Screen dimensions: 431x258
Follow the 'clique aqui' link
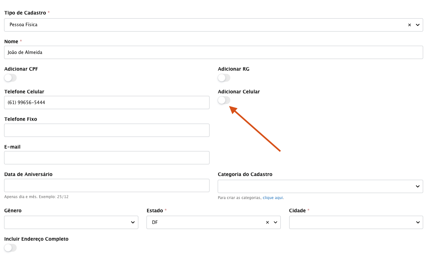click(273, 198)
